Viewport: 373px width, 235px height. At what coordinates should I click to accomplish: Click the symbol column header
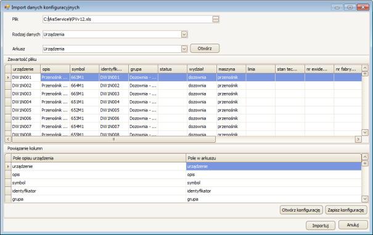click(84, 69)
